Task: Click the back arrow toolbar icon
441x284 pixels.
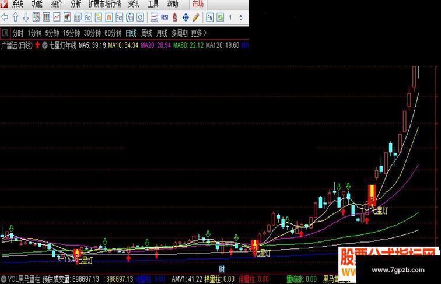Action: click(5, 17)
